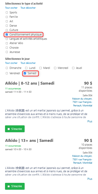Expand Plus for Aïkido 13+ ans description

[90, 179]
